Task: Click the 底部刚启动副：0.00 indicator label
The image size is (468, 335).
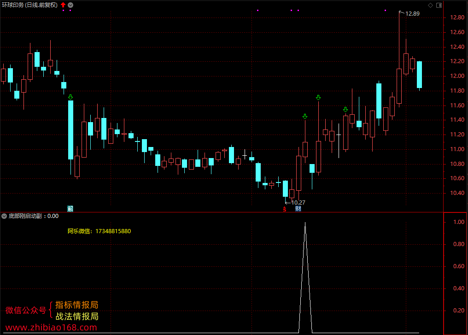Action: click(x=34, y=216)
